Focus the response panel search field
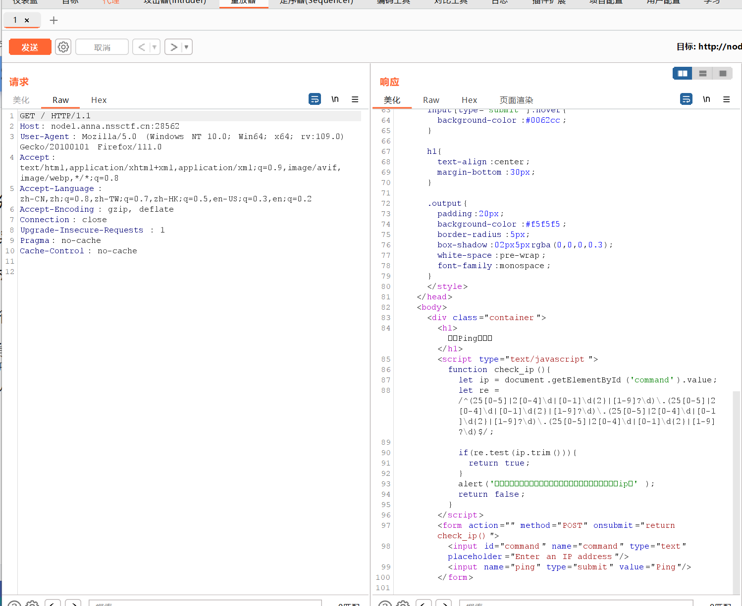This screenshot has height=606, width=742. (576, 603)
